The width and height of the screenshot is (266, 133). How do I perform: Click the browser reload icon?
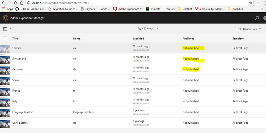(x=16, y=3)
